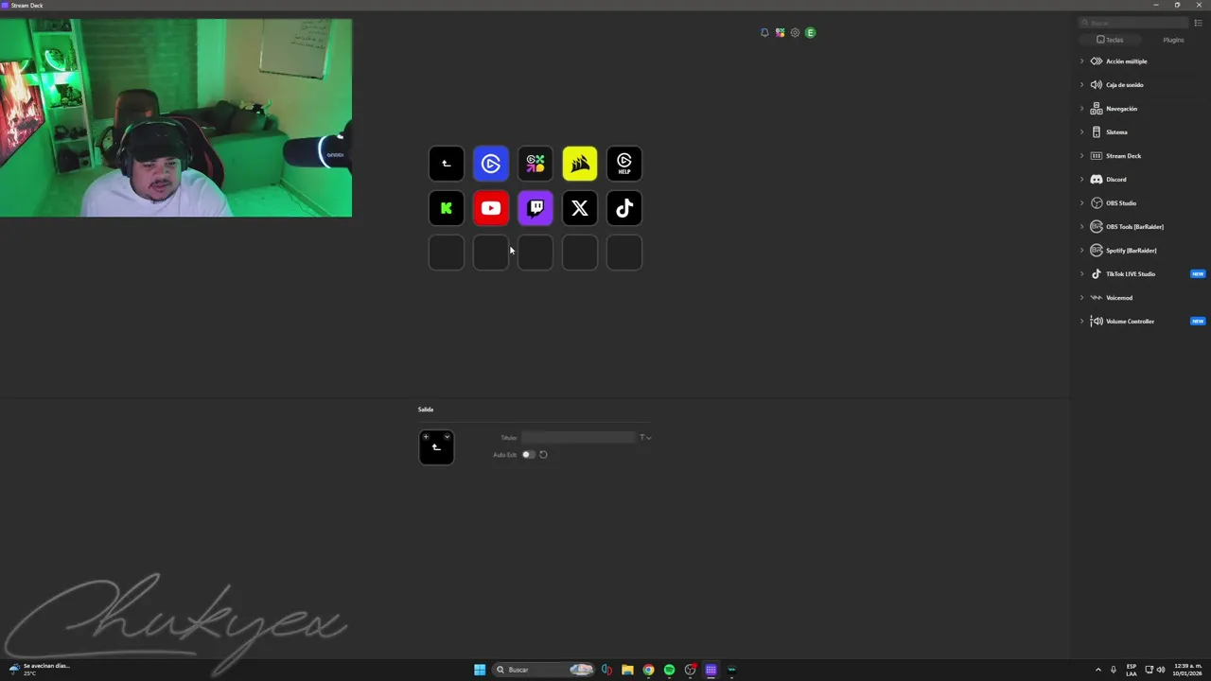Toggle list view icon beside search box
The height and width of the screenshot is (681, 1211).
[x=1199, y=23]
